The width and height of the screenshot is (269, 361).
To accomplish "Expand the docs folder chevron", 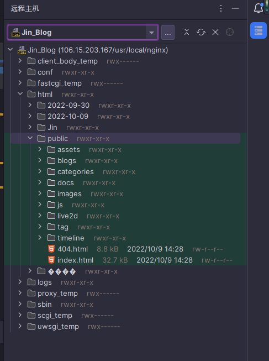I will click(x=40, y=182).
